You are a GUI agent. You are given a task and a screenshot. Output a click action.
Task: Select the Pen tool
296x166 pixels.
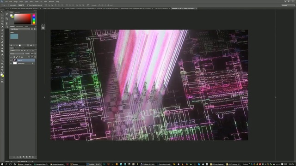coord(2,54)
